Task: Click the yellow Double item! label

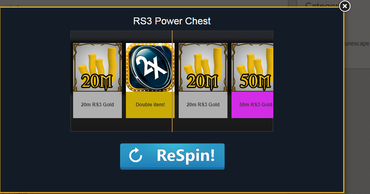Action: 150,105
